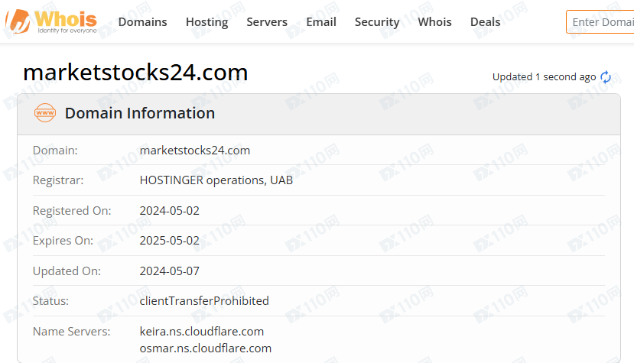Click the blue refresh icon
The height and width of the screenshot is (363, 634).
(606, 77)
